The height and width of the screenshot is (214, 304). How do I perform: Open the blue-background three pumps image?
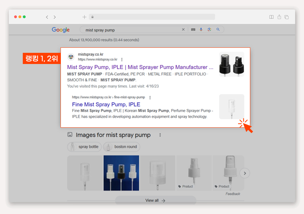(121, 173)
